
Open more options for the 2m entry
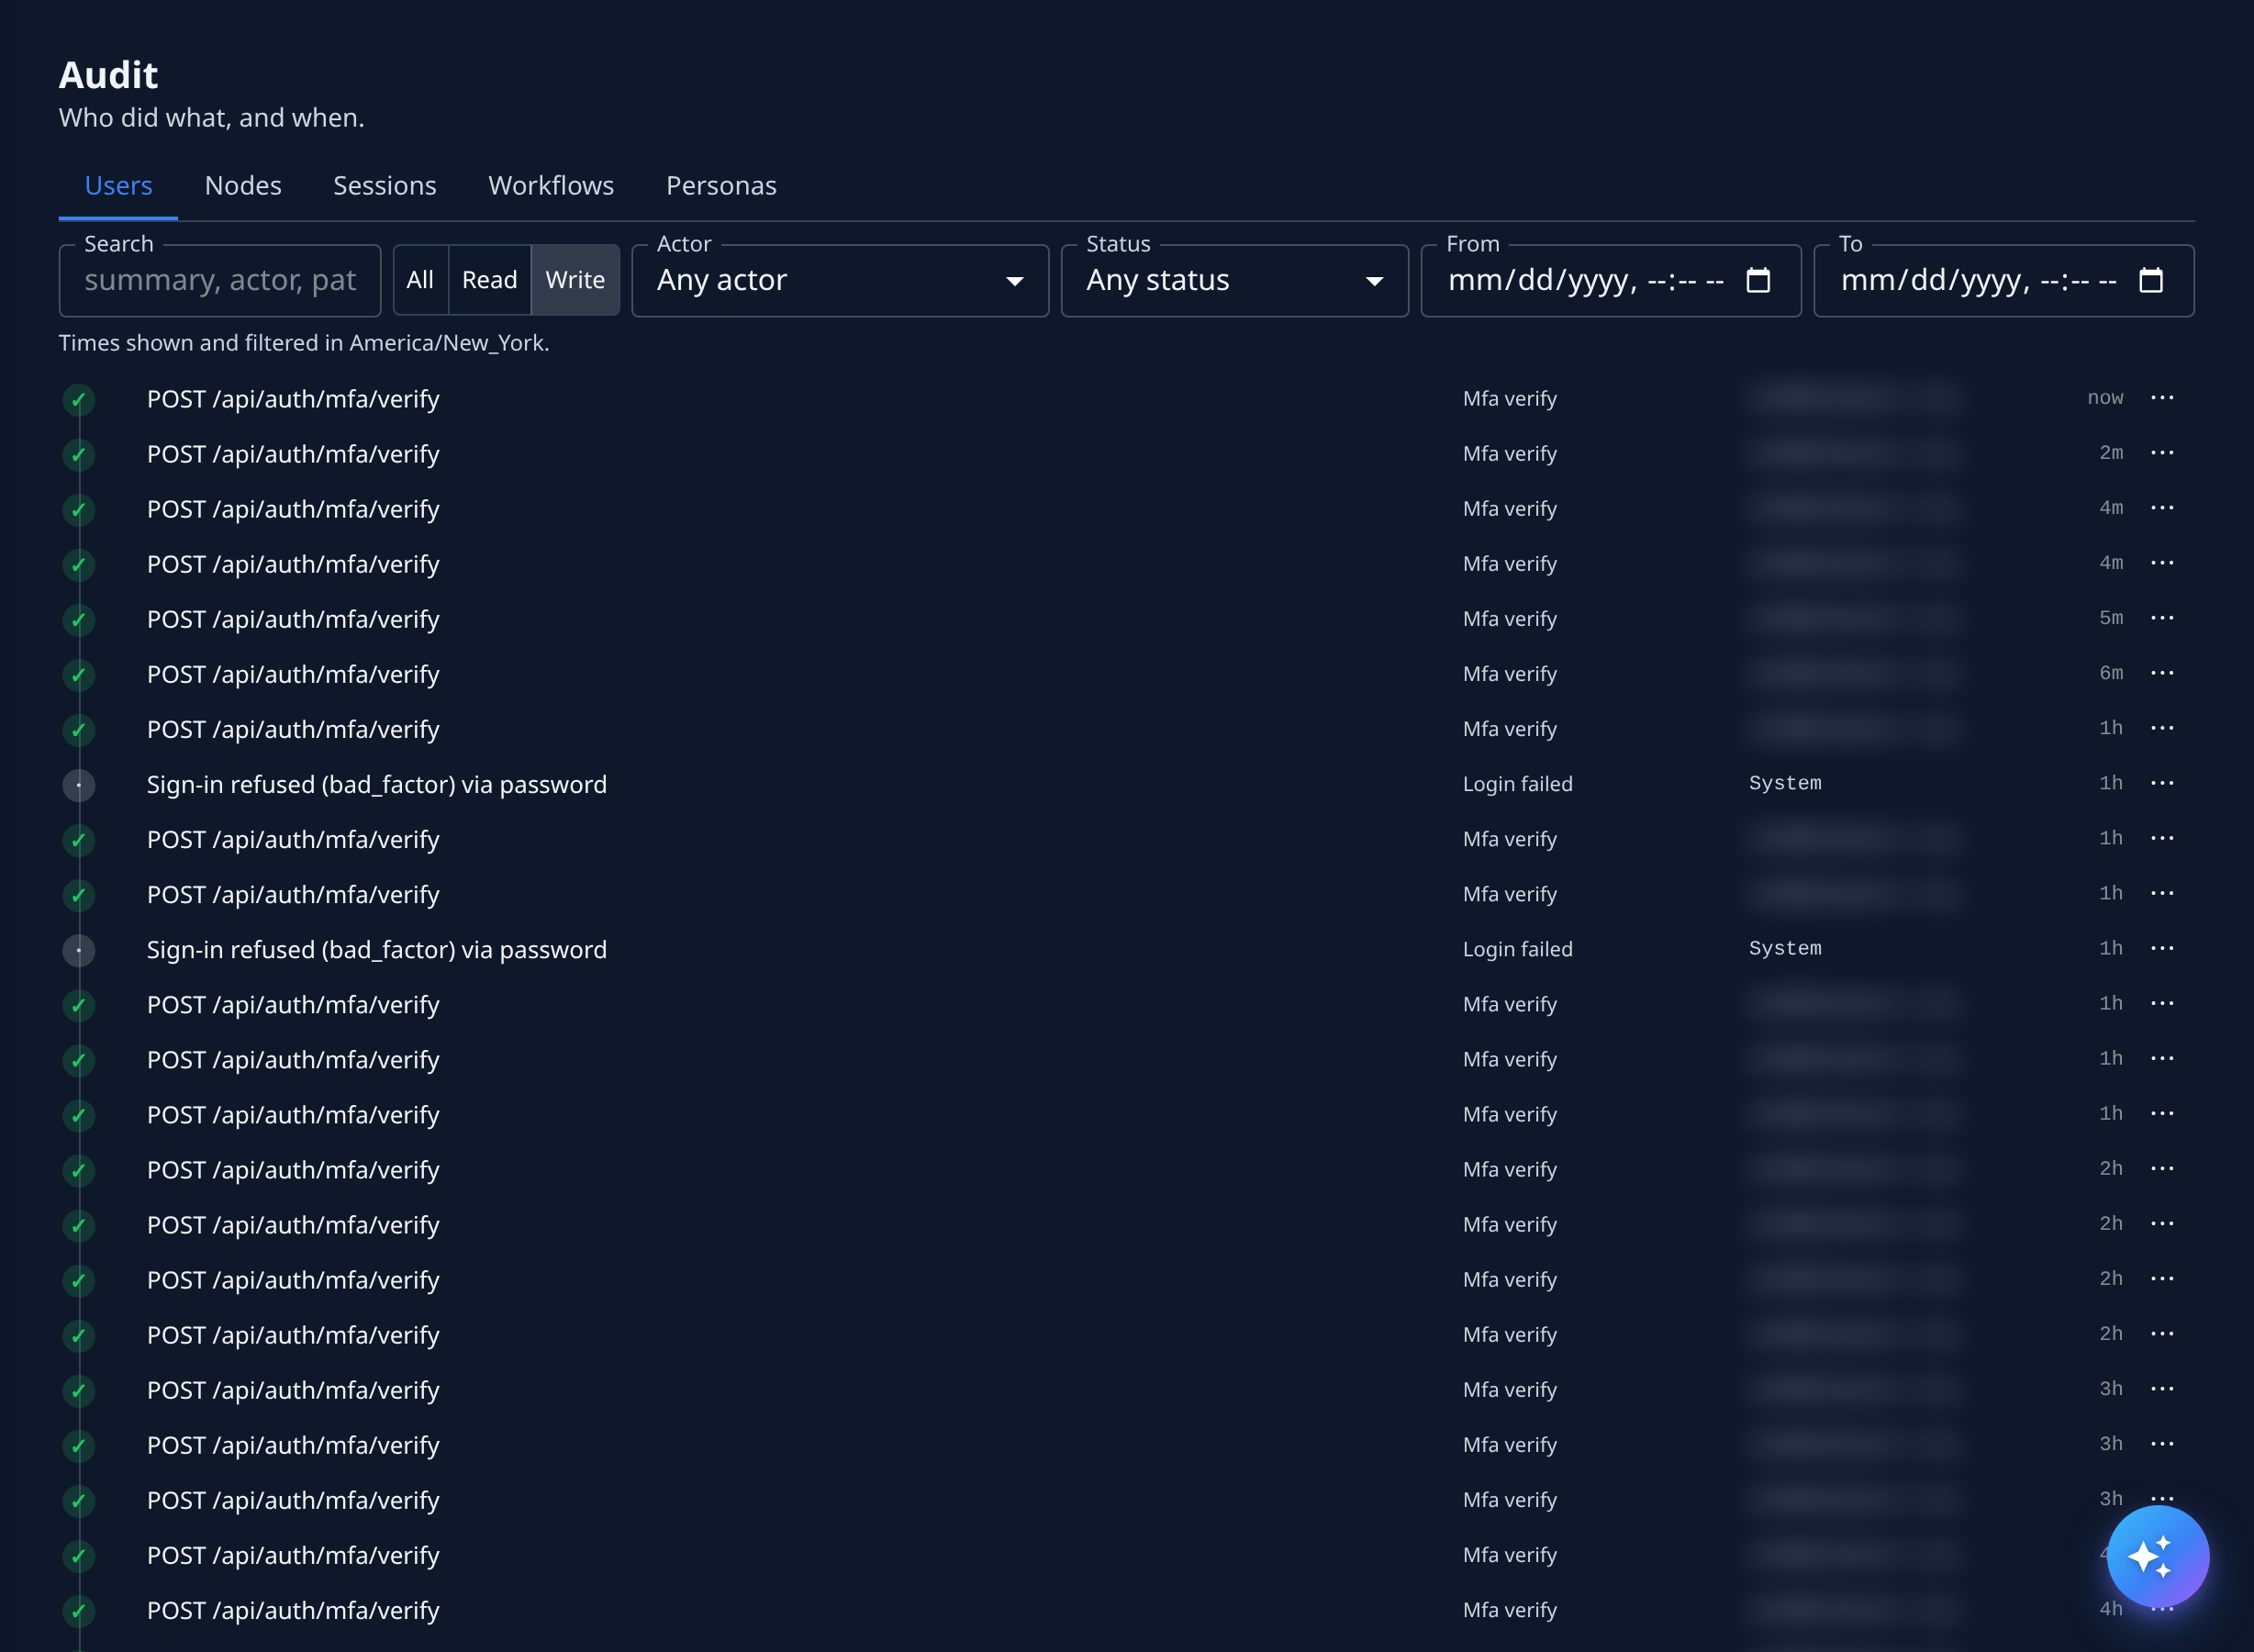pos(2162,453)
